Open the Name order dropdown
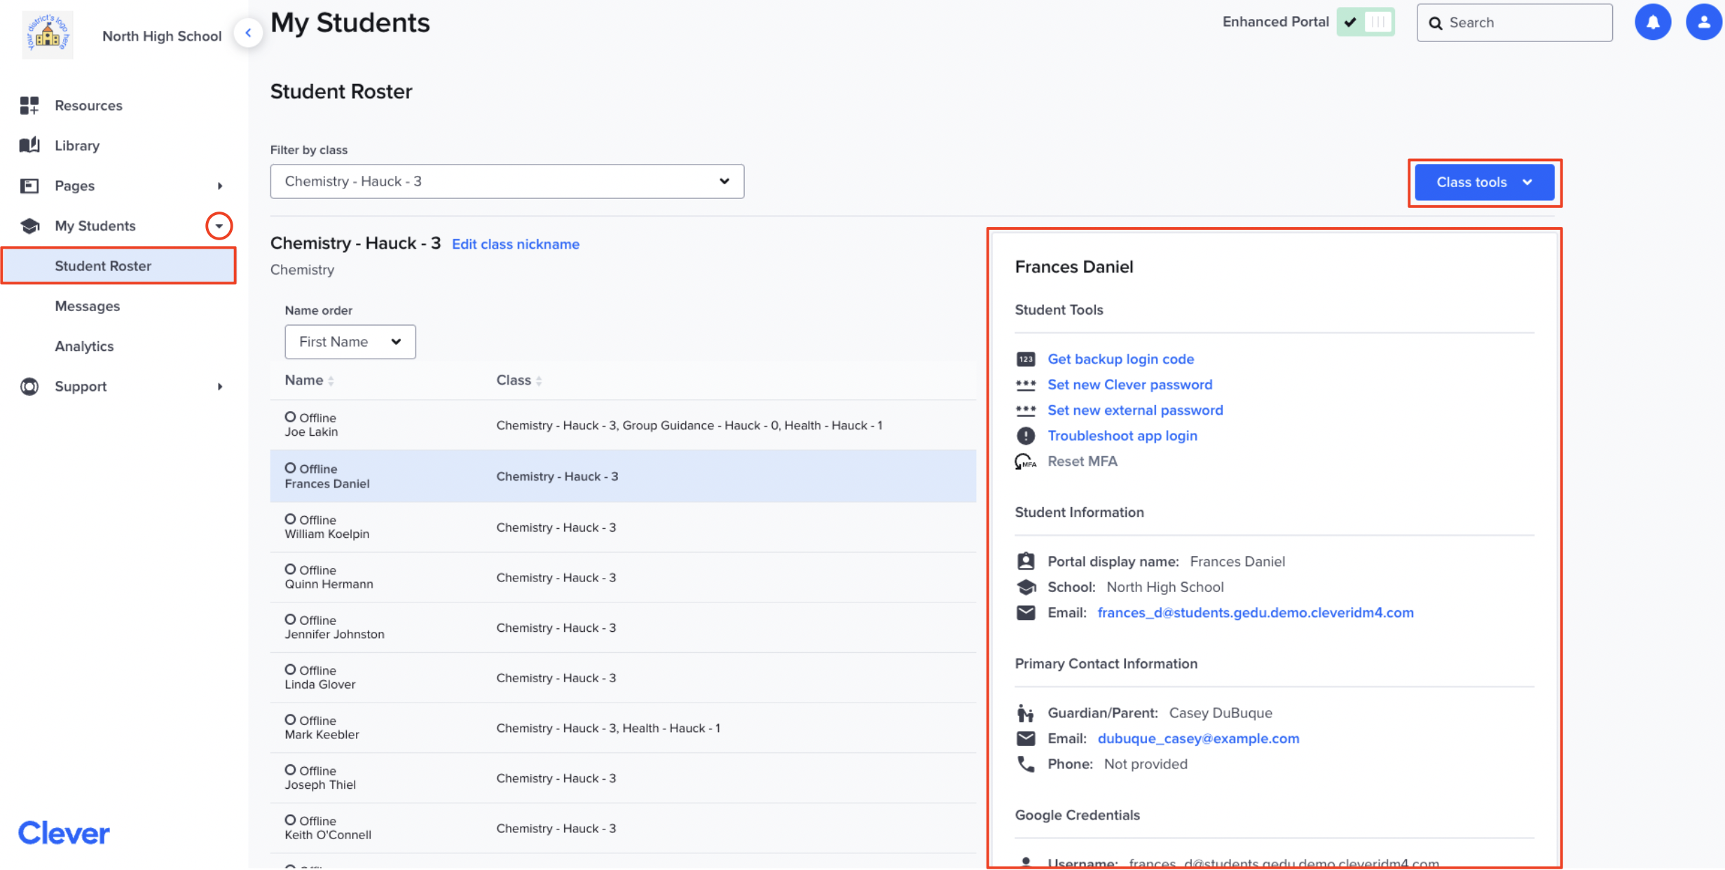 tap(350, 342)
